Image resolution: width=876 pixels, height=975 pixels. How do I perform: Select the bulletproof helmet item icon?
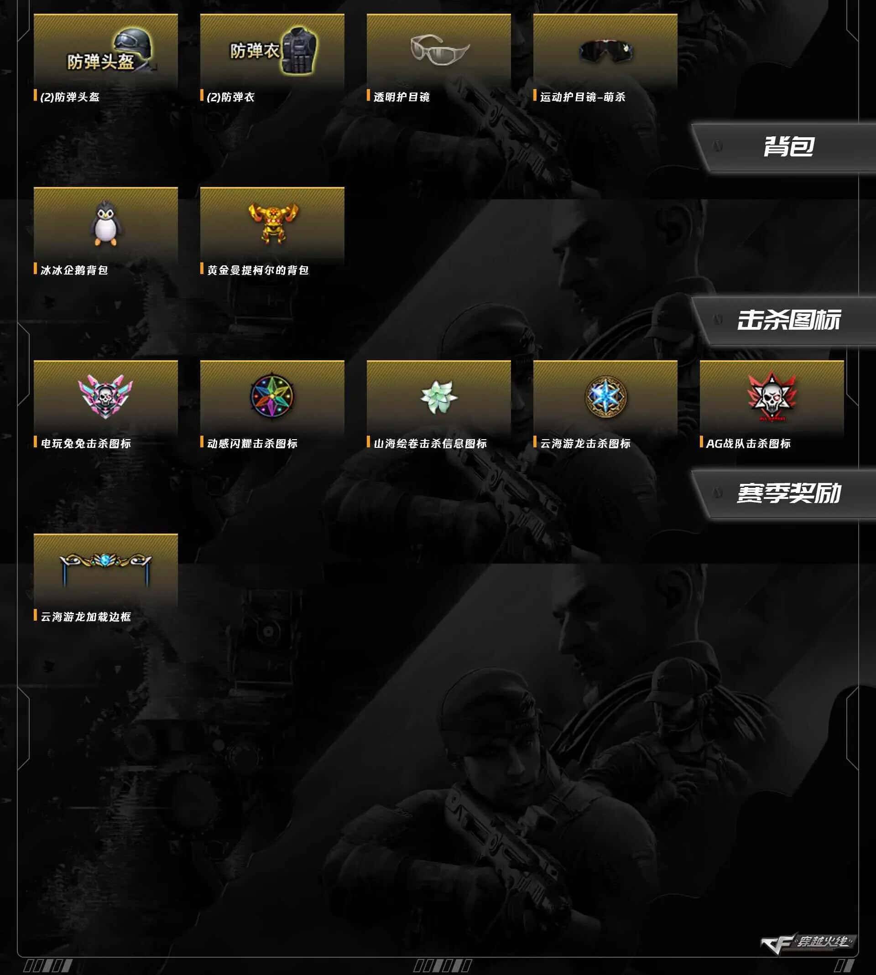coord(105,51)
